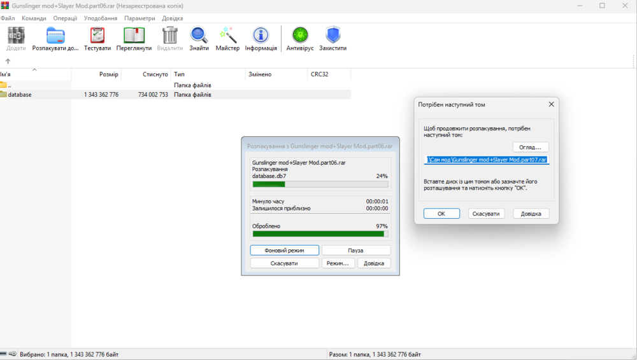Click Скасувати in the extraction progress dialog

(284, 263)
